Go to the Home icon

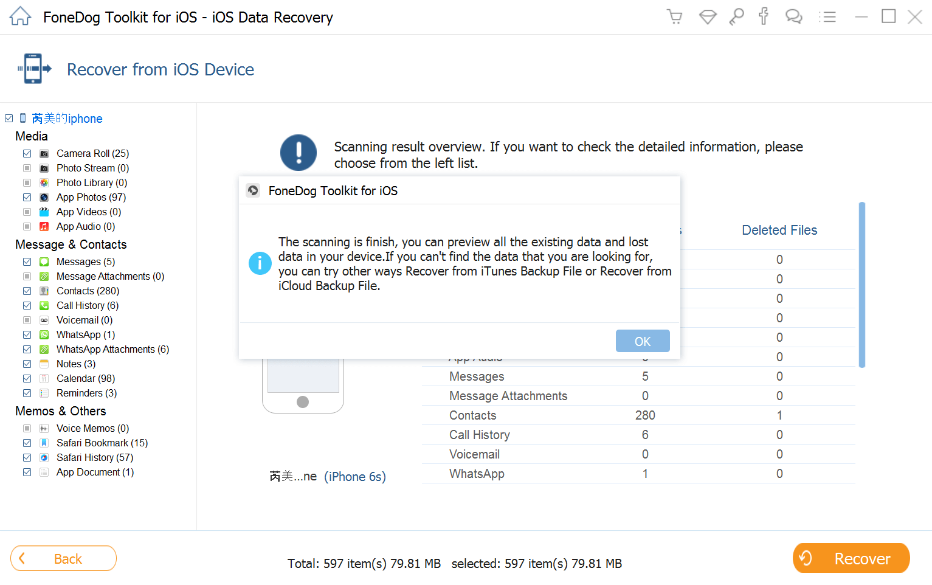click(x=20, y=16)
